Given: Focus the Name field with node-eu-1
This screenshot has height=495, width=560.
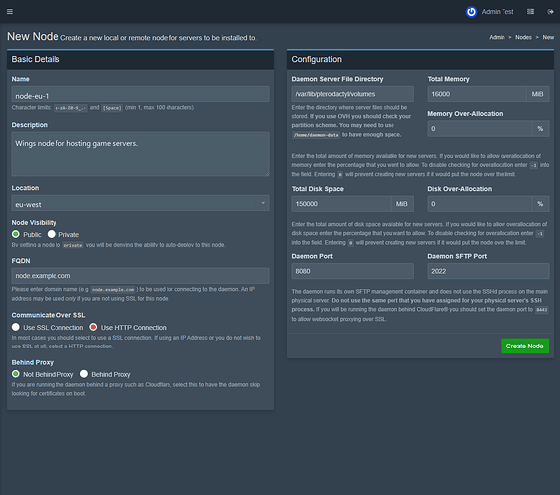Looking at the screenshot, I should tap(140, 94).
